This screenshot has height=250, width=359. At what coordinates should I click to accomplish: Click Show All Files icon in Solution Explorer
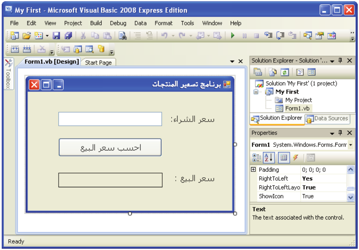pyautogui.click(x=272, y=73)
